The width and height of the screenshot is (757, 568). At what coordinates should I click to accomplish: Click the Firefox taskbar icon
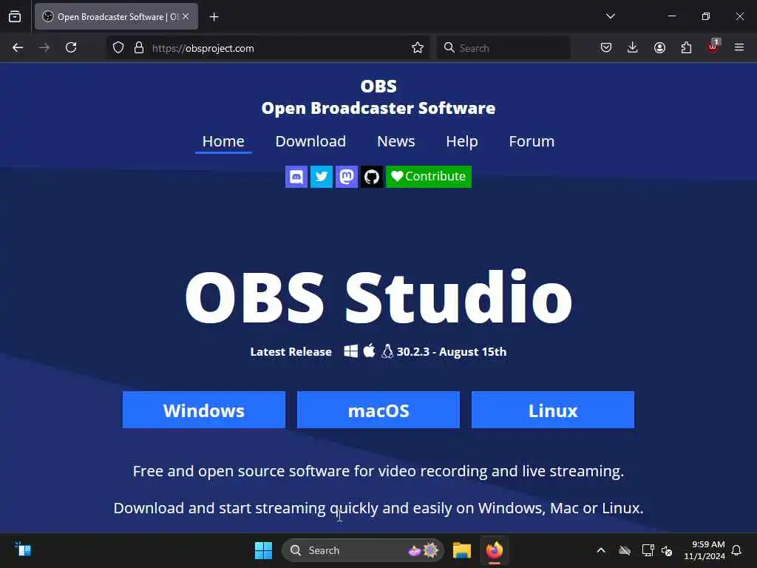(x=495, y=550)
